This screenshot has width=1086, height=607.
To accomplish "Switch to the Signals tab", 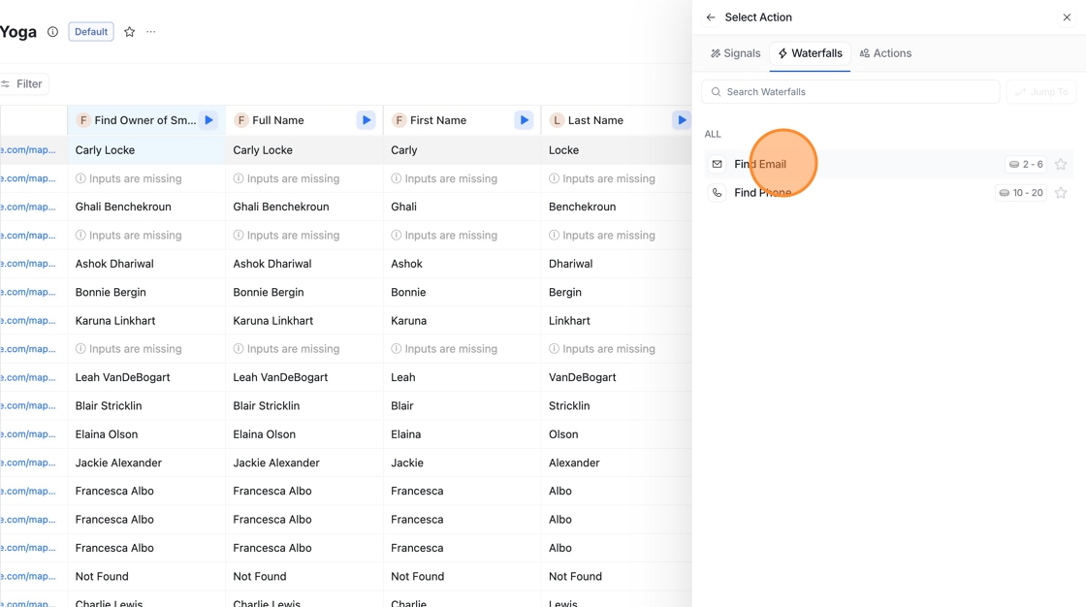I will tap(736, 53).
